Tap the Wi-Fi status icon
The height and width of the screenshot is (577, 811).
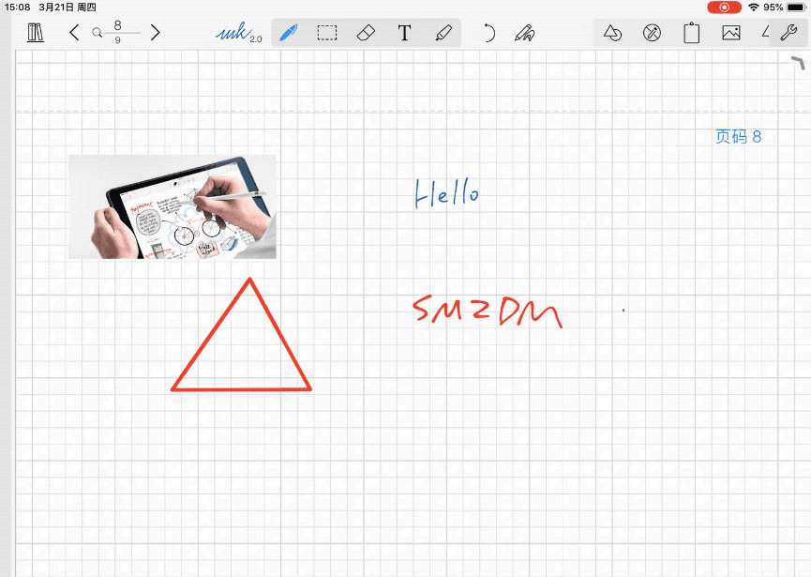pos(754,8)
